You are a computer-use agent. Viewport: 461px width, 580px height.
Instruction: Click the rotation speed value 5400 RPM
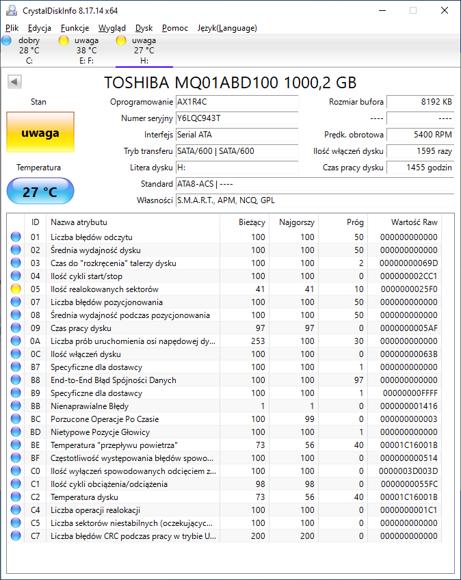[420, 135]
